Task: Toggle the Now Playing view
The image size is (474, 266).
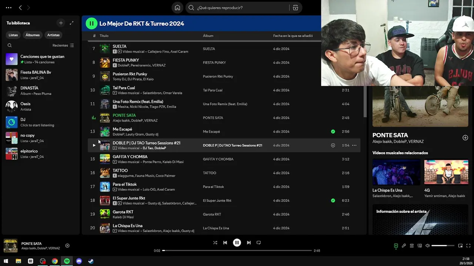Action: click(x=396, y=246)
